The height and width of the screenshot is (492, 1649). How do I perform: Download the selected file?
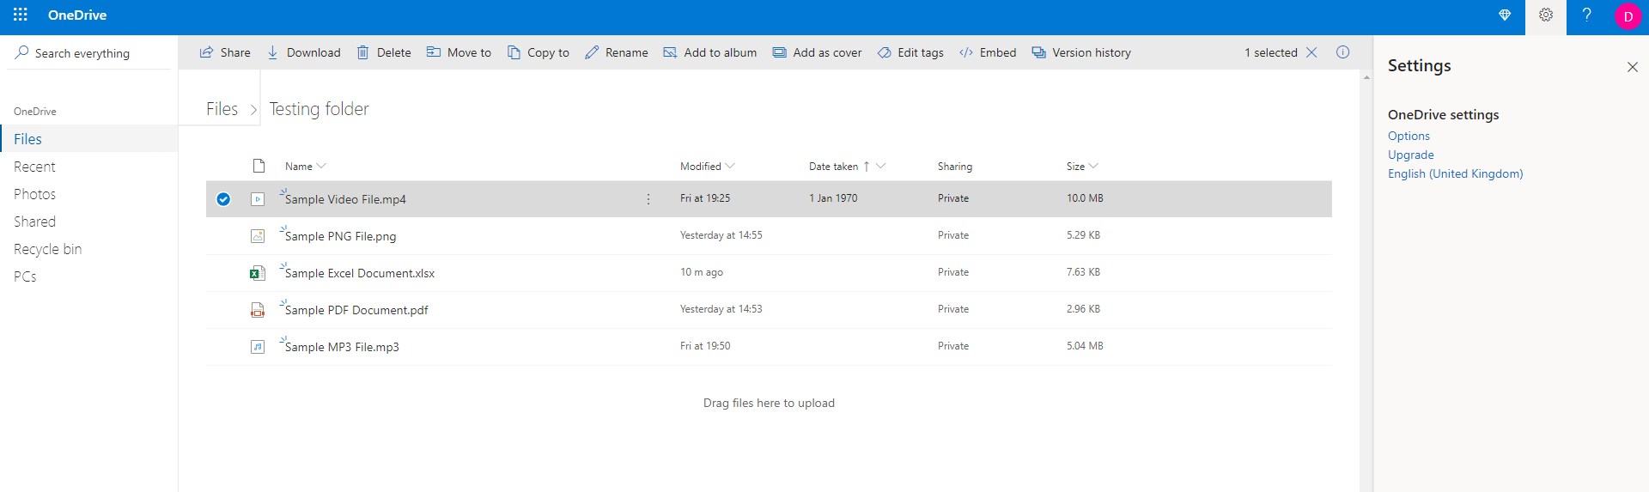[304, 52]
